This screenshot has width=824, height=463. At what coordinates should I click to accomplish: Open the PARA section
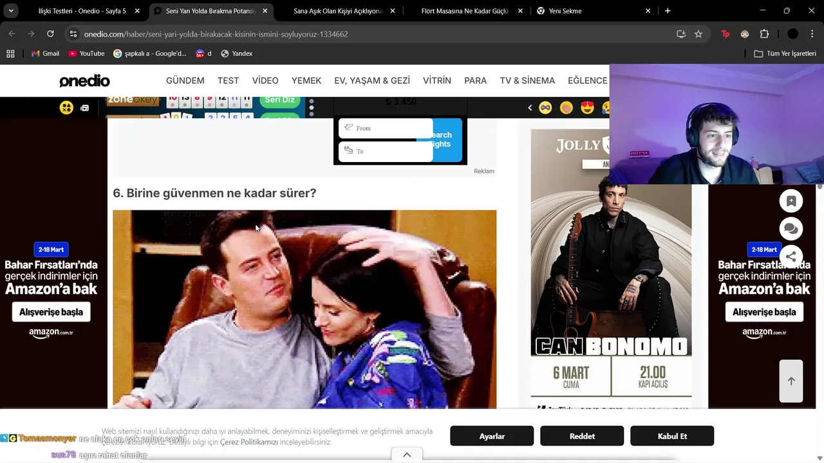click(476, 80)
